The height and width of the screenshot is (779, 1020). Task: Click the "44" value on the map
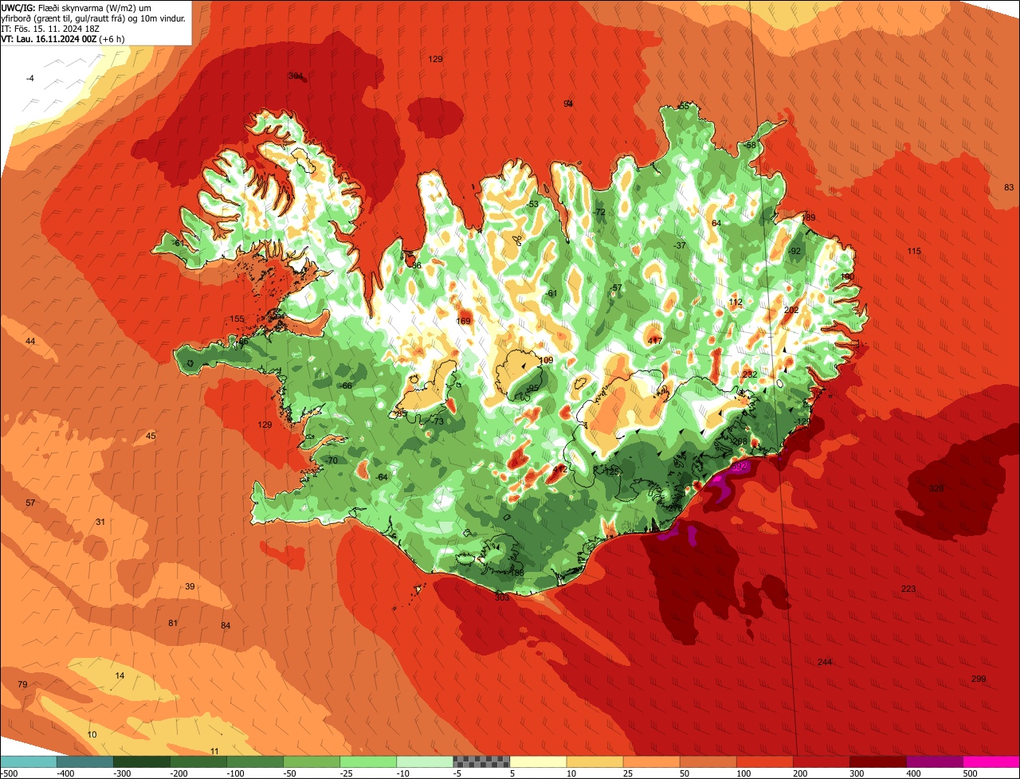[x=30, y=341]
